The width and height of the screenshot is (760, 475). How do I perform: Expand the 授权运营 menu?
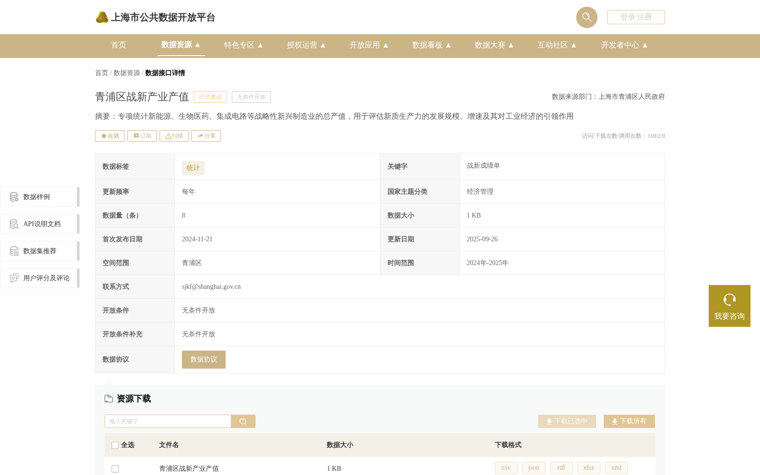point(306,45)
